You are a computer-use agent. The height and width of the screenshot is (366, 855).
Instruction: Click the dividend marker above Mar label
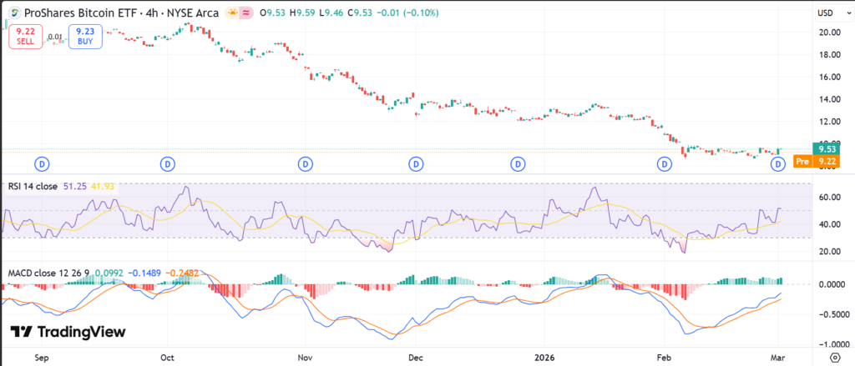coord(777,164)
